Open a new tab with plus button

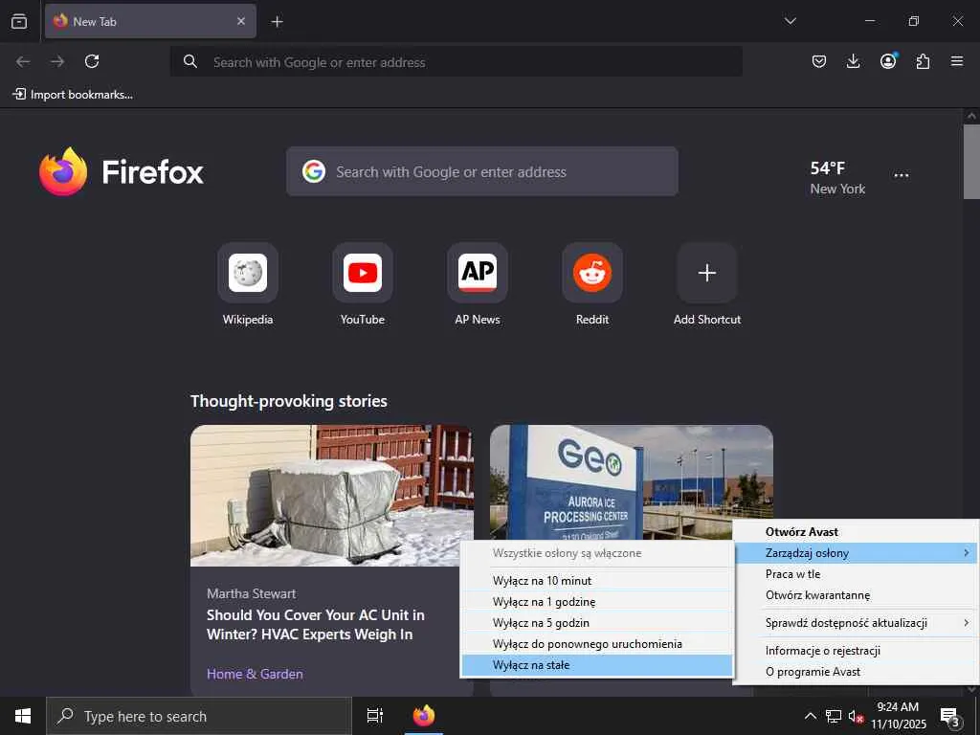click(x=277, y=22)
